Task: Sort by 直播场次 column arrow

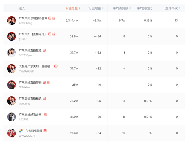Action: tap(180, 8)
